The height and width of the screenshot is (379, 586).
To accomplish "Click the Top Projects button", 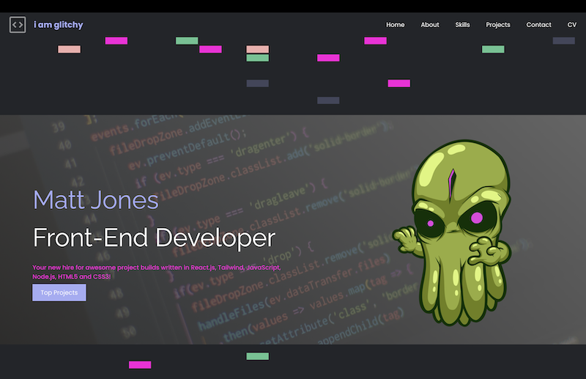I will point(59,292).
